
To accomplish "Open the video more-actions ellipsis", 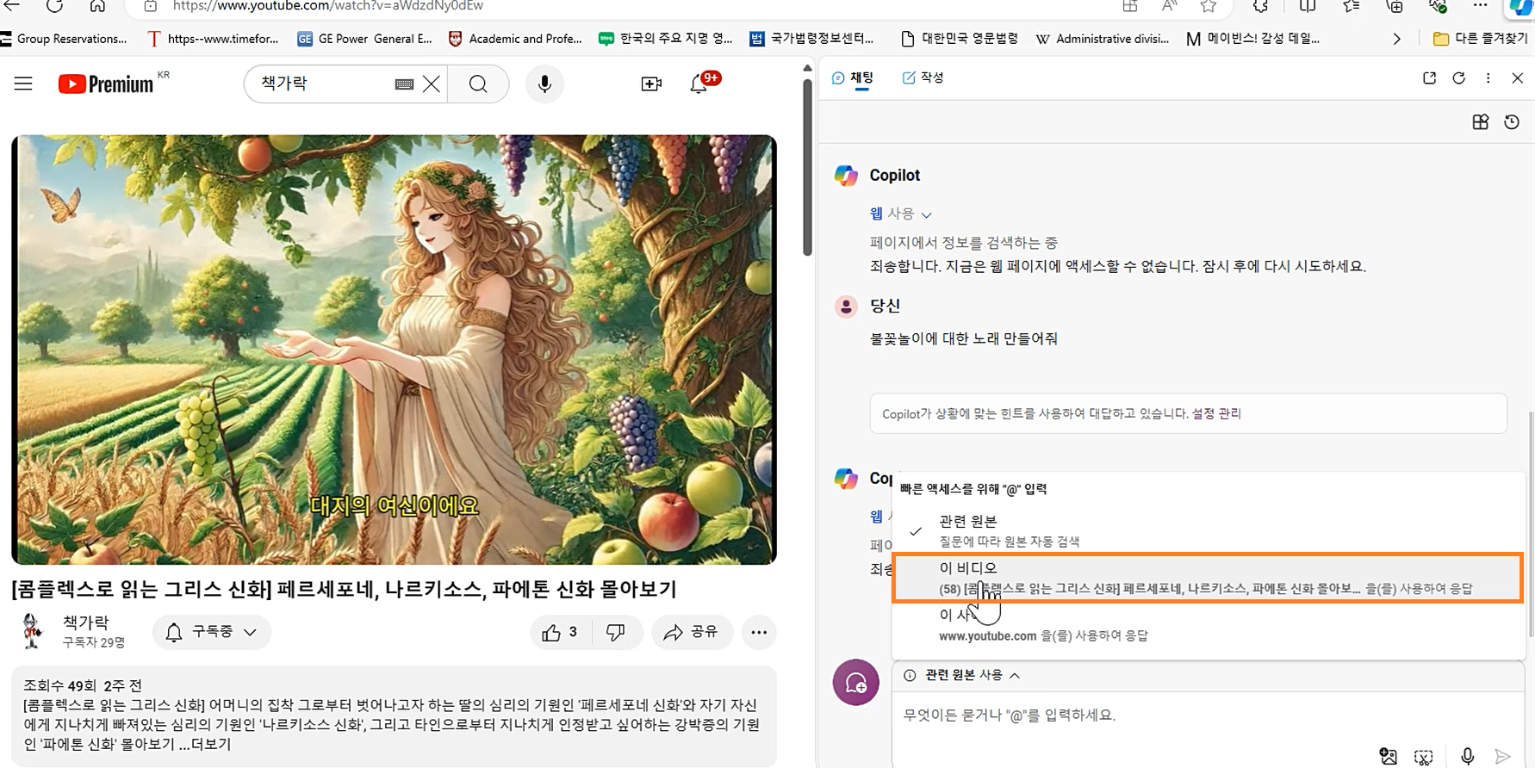I will pyautogui.click(x=759, y=632).
